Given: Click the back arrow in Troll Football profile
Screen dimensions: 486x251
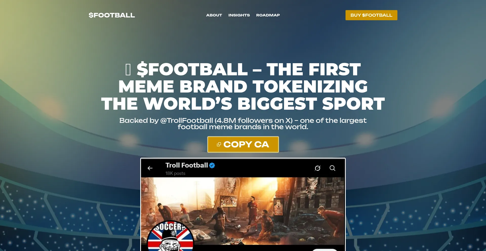Looking at the screenshot, I should (x=150, y=168).
